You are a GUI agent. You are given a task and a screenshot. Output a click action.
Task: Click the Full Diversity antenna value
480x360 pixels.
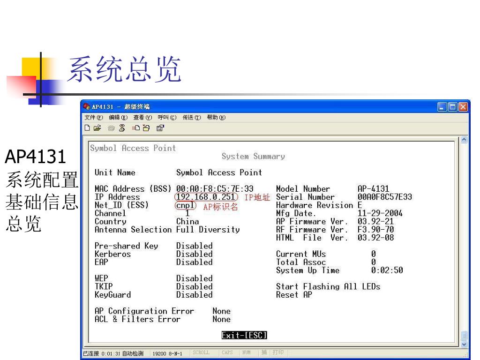point(208,230)
